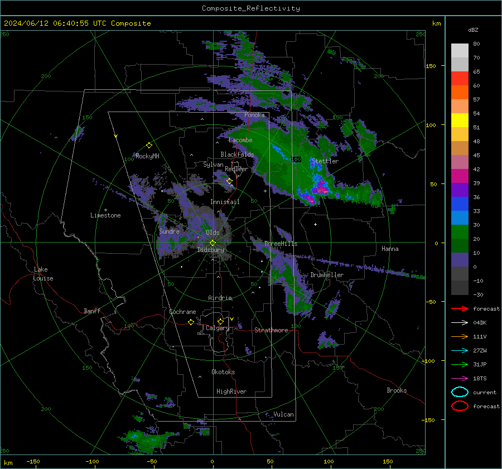Click the yellow diamond marker above Calgary

220,321
